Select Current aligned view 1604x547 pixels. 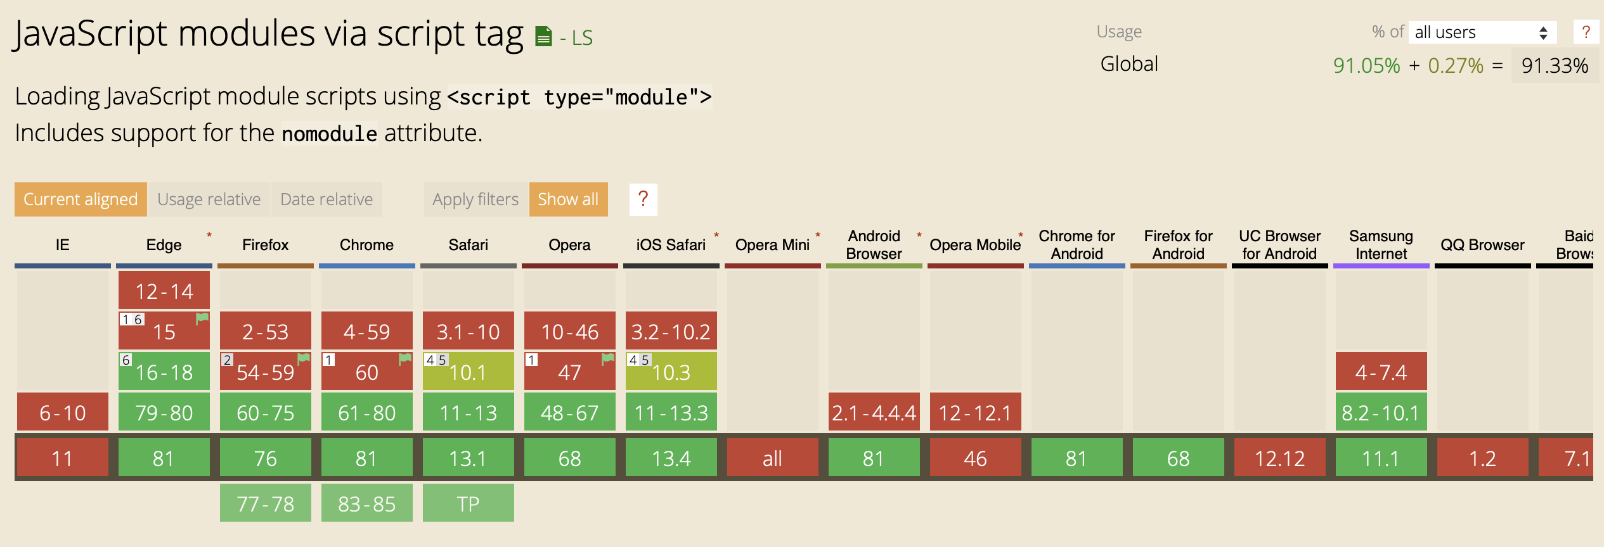pyautogui.click(x=80, y=199)
